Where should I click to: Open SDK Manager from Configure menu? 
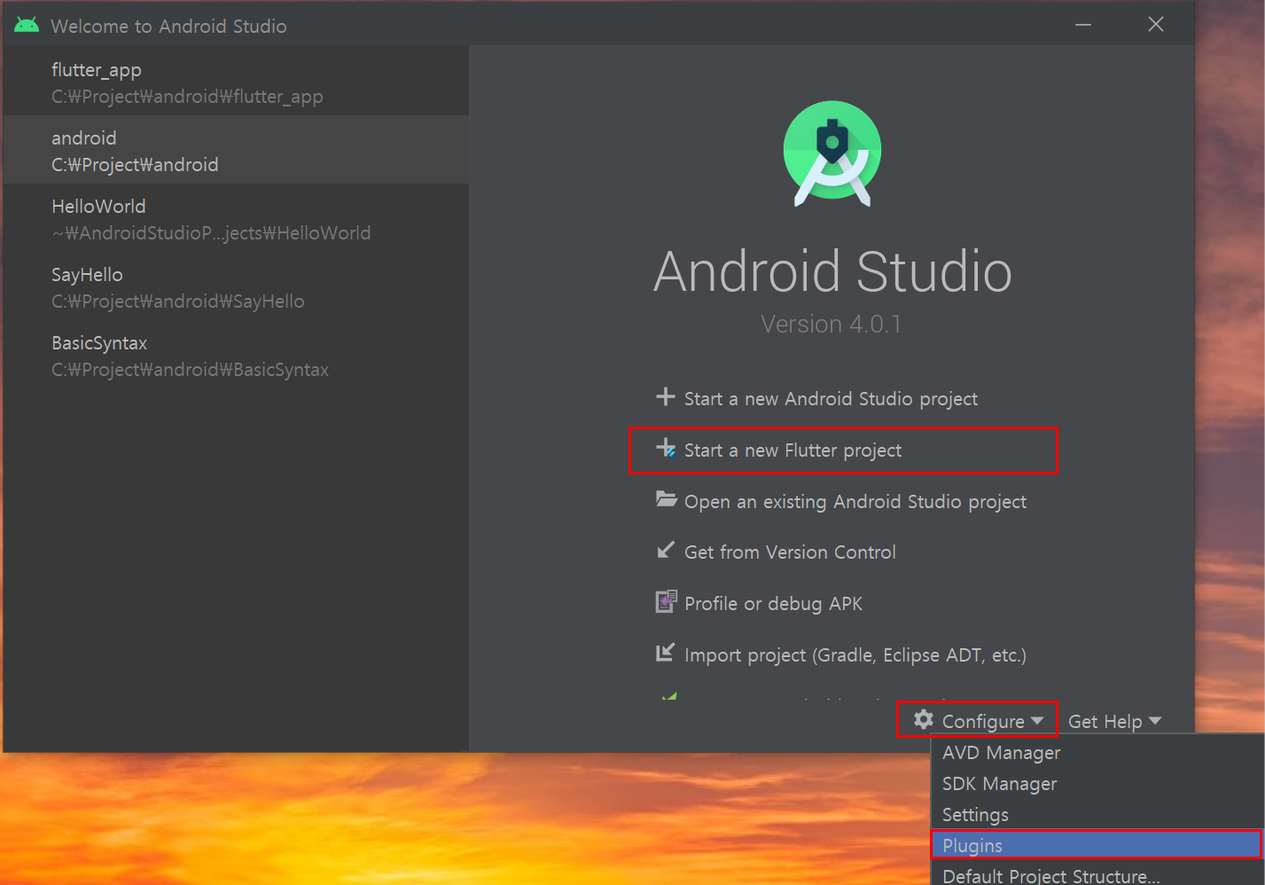(x=1097, y=783)
